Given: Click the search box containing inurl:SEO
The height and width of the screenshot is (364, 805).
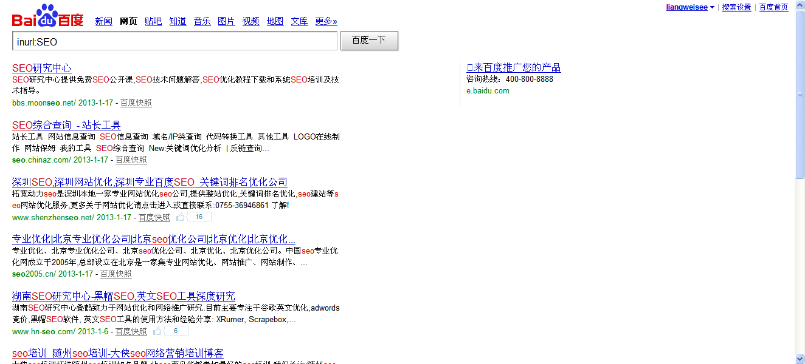Looking at the screenshot, I should point(174,41).
